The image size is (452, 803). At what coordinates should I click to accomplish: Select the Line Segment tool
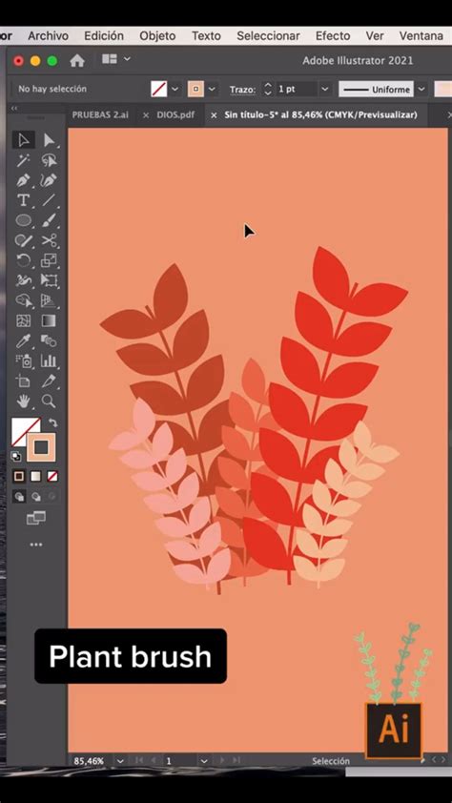[50, 200]
